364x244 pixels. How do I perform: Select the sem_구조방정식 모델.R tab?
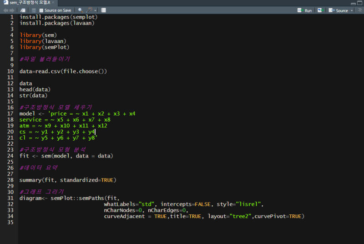(29, 3)
